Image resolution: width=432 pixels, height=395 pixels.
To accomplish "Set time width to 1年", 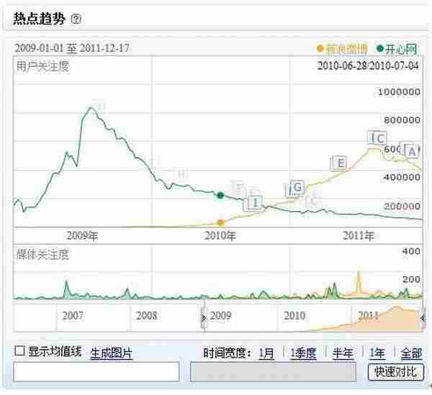I will [x=377, y=353].
